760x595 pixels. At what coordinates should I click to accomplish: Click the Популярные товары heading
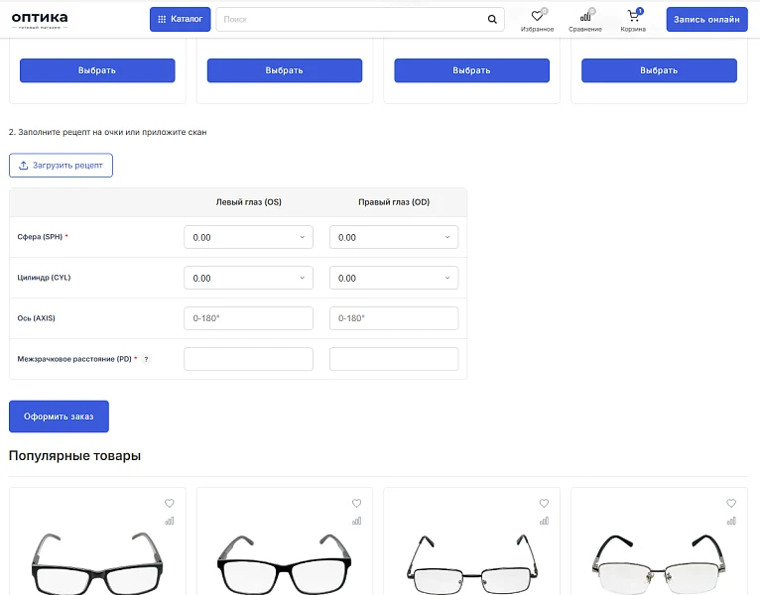point(74,455)
